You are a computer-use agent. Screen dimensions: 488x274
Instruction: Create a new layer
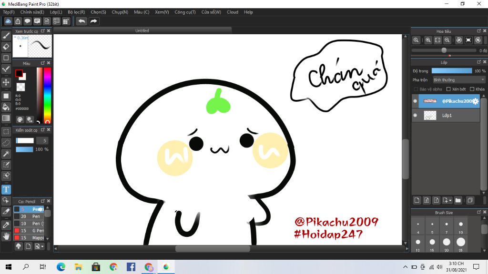[x=417, y=200]
